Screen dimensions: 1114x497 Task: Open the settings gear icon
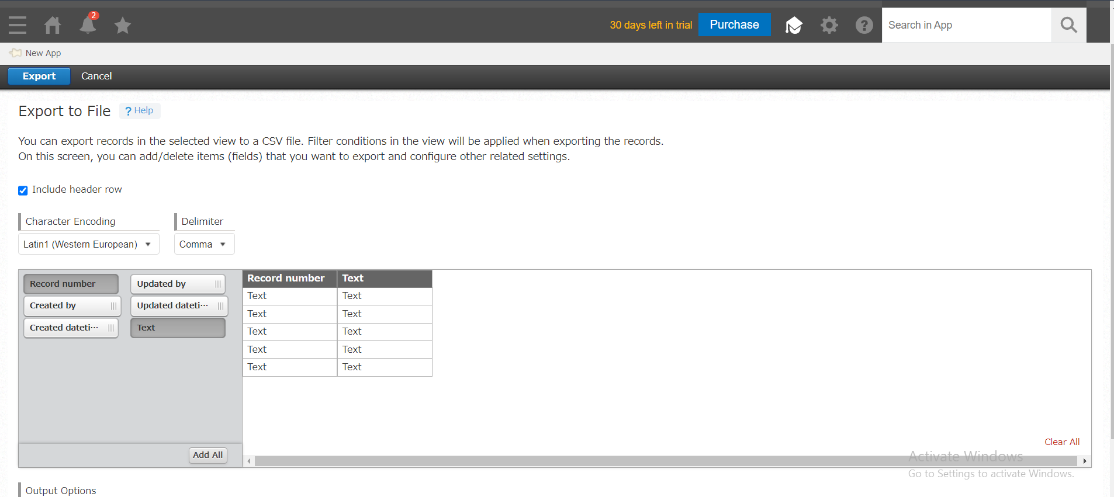pyautogui.click(x=829, y=25)
